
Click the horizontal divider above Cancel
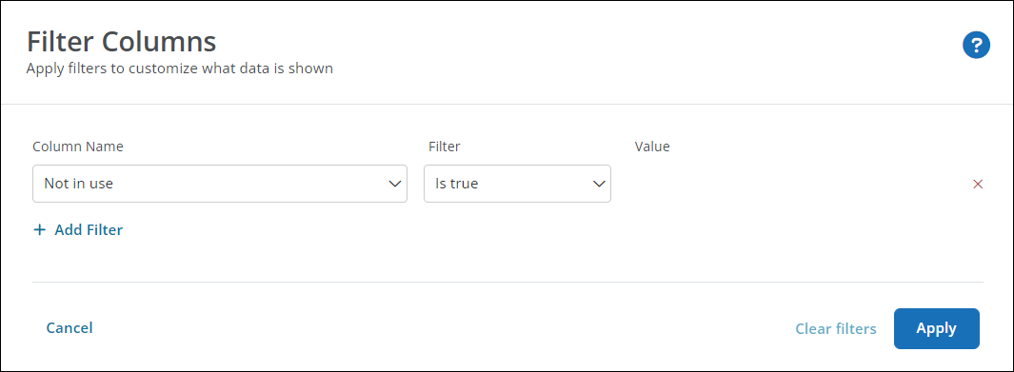point(507,283)
